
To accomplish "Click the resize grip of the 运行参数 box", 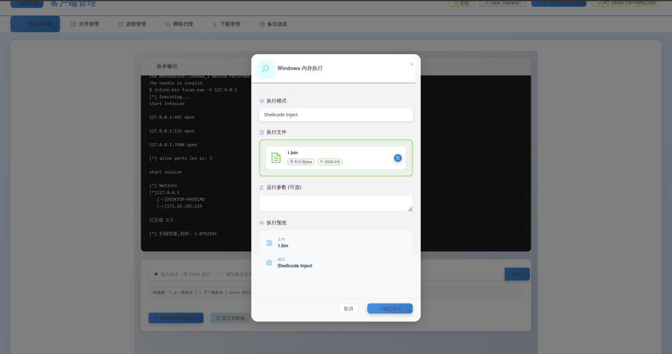I will click(x=409, y=208).
